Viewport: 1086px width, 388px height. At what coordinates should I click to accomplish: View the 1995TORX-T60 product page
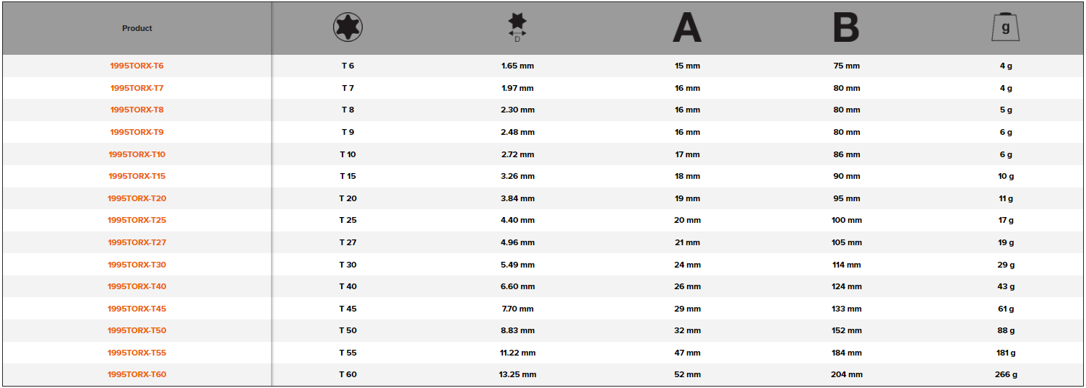pyautogui.click(x=137, y=374)
